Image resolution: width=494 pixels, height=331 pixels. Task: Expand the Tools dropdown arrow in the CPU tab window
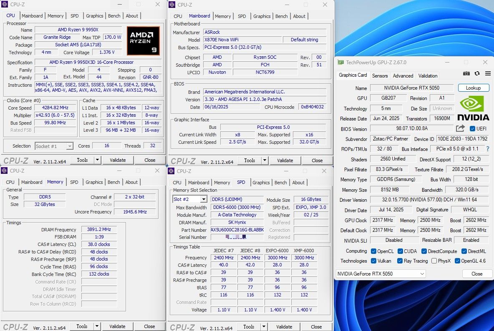coord(97,160)
